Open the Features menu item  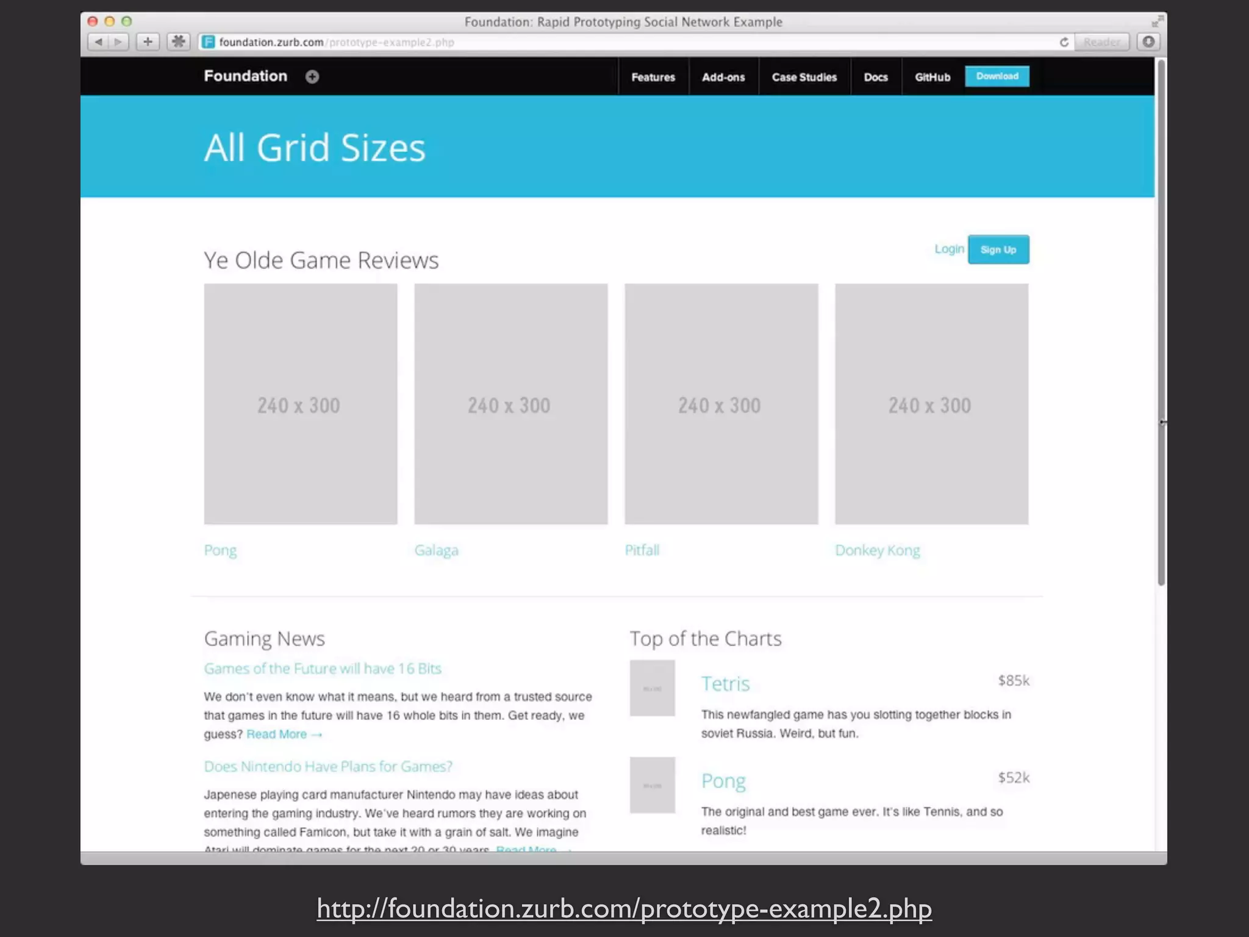click(x=653, y=77)
